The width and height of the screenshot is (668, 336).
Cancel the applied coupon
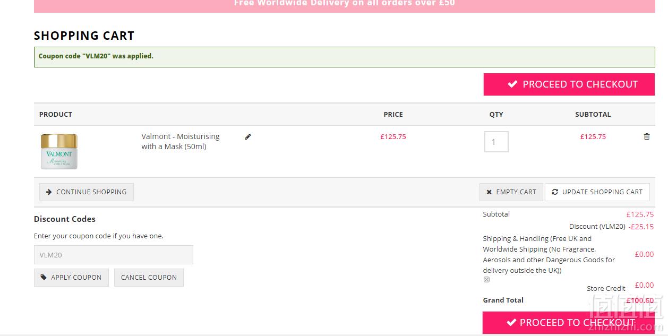tap(149, 278)
